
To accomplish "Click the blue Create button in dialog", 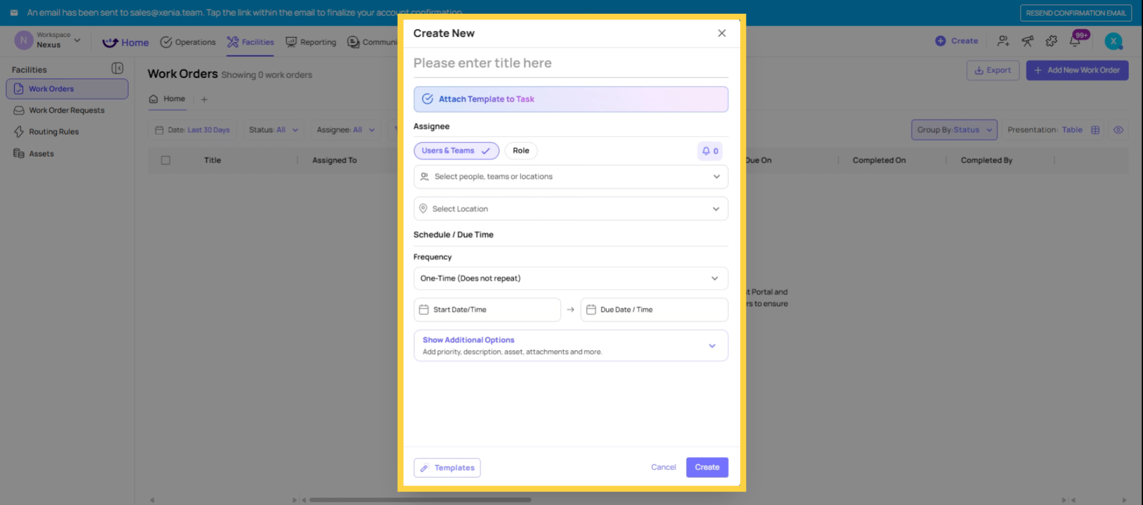I will pos(707,467).
